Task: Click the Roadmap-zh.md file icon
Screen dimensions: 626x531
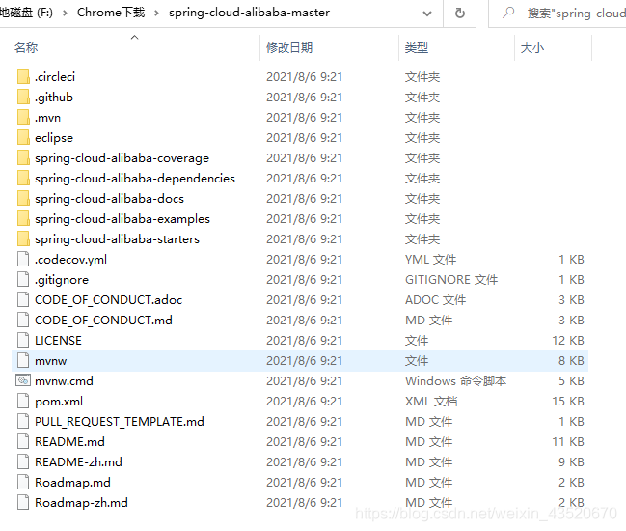Action: pyautogui.click(x=23, y=503)
